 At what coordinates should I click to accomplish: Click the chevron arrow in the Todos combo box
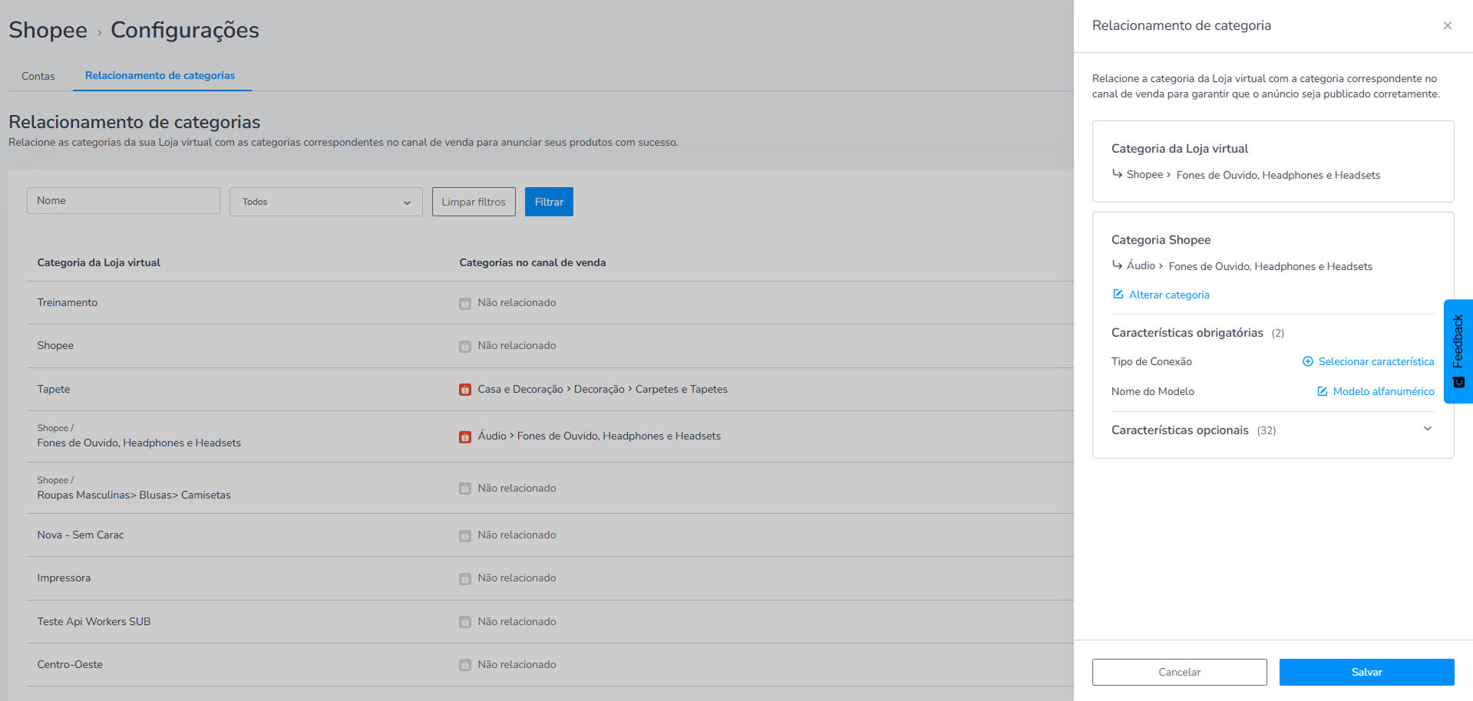(408, 202)
